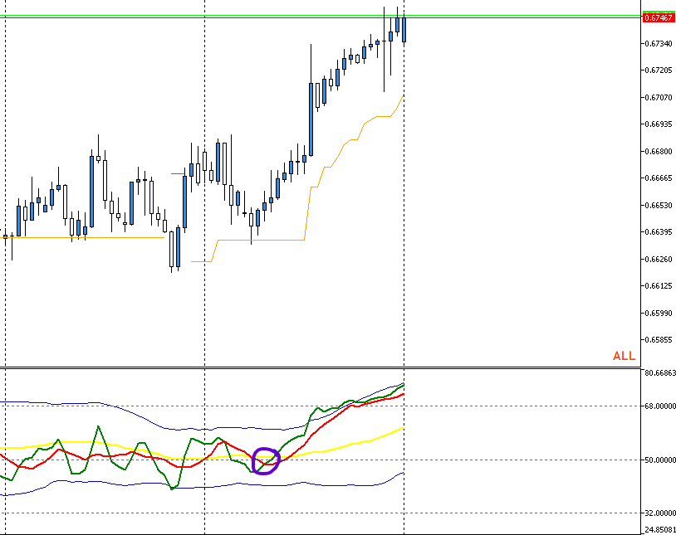Screen dimensions: 676x535
Task: Click the 0.65855 price axis label
Action: click(x=659, y=340)
